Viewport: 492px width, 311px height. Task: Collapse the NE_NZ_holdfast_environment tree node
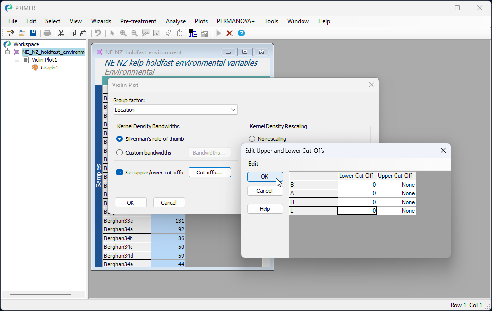click(8, 52)
